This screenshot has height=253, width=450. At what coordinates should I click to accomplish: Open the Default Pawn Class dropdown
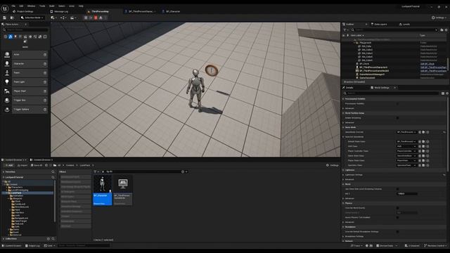tap(406, 142)
